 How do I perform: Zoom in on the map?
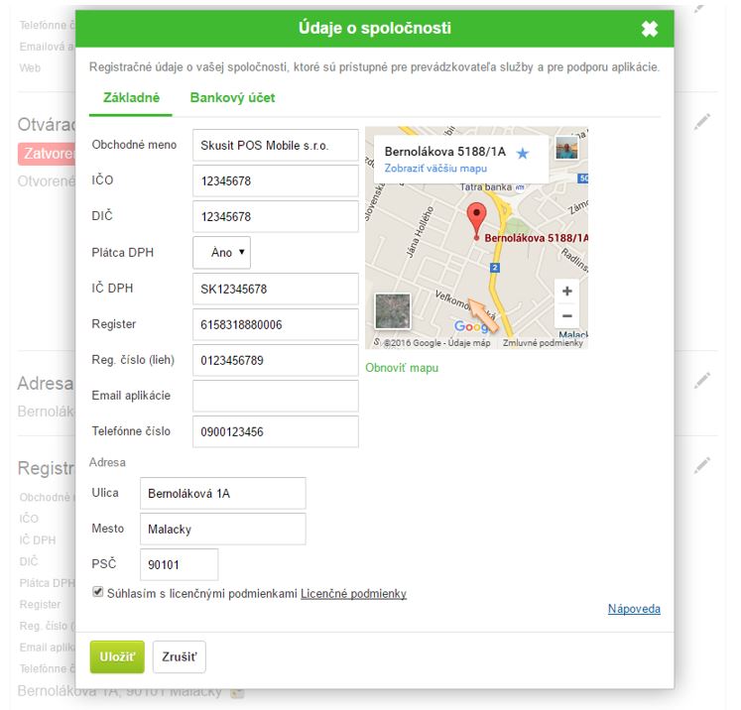566,292
